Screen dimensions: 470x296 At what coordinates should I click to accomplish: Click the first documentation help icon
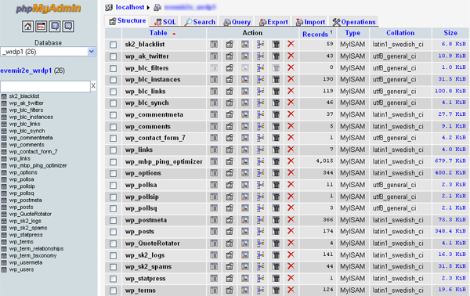[x=55, y=27]
